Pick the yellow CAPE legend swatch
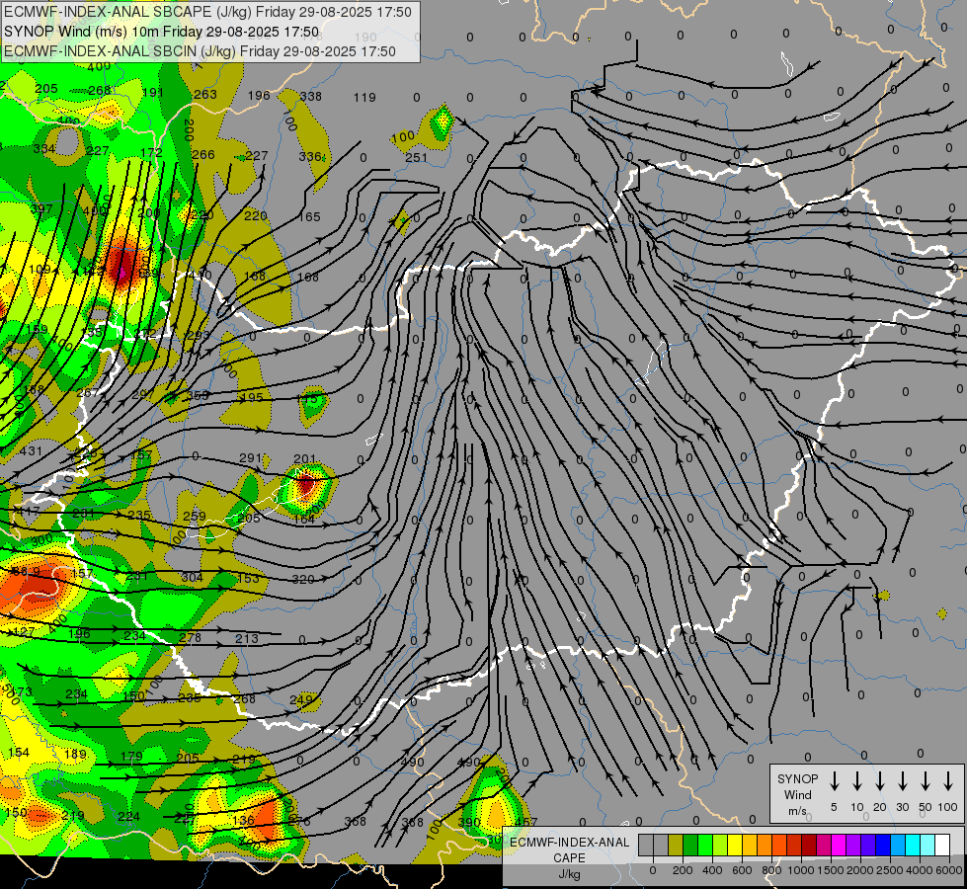The height and width of the screenshot is (889, 967). tap(735, 845)
